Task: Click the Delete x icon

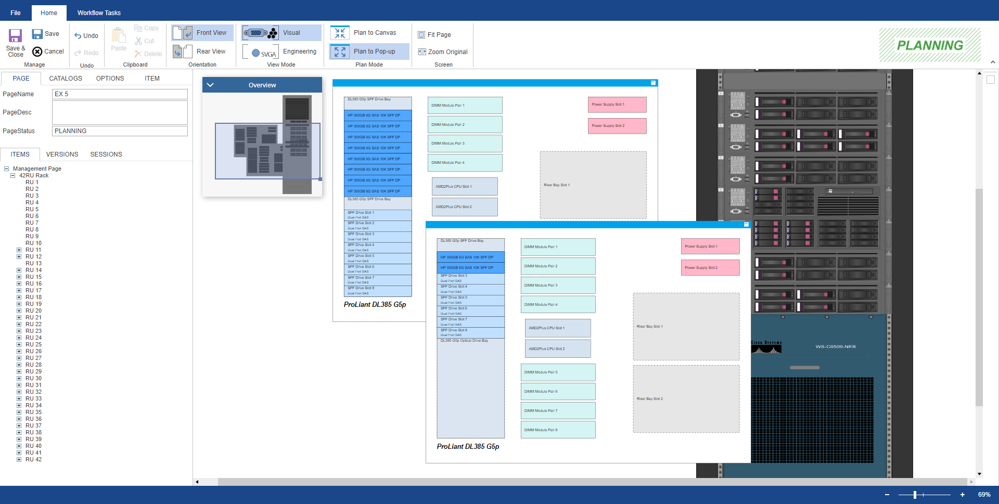Action: pos(138,54)
